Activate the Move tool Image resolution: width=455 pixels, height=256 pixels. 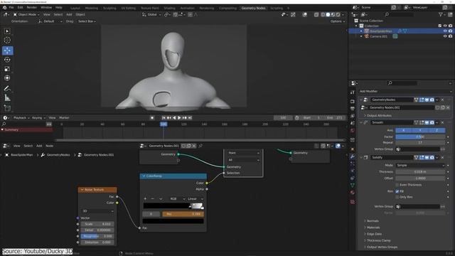7,50
